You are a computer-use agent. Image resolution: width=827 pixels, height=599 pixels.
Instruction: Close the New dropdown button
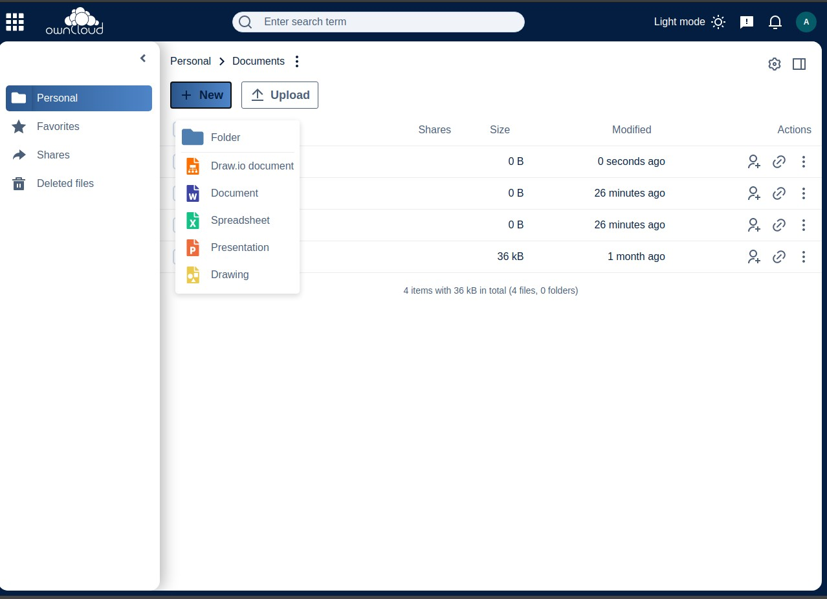201,95
